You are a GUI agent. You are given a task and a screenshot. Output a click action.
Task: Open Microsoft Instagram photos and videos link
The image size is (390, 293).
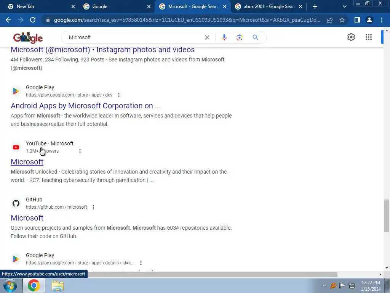[x=102, y=50]
